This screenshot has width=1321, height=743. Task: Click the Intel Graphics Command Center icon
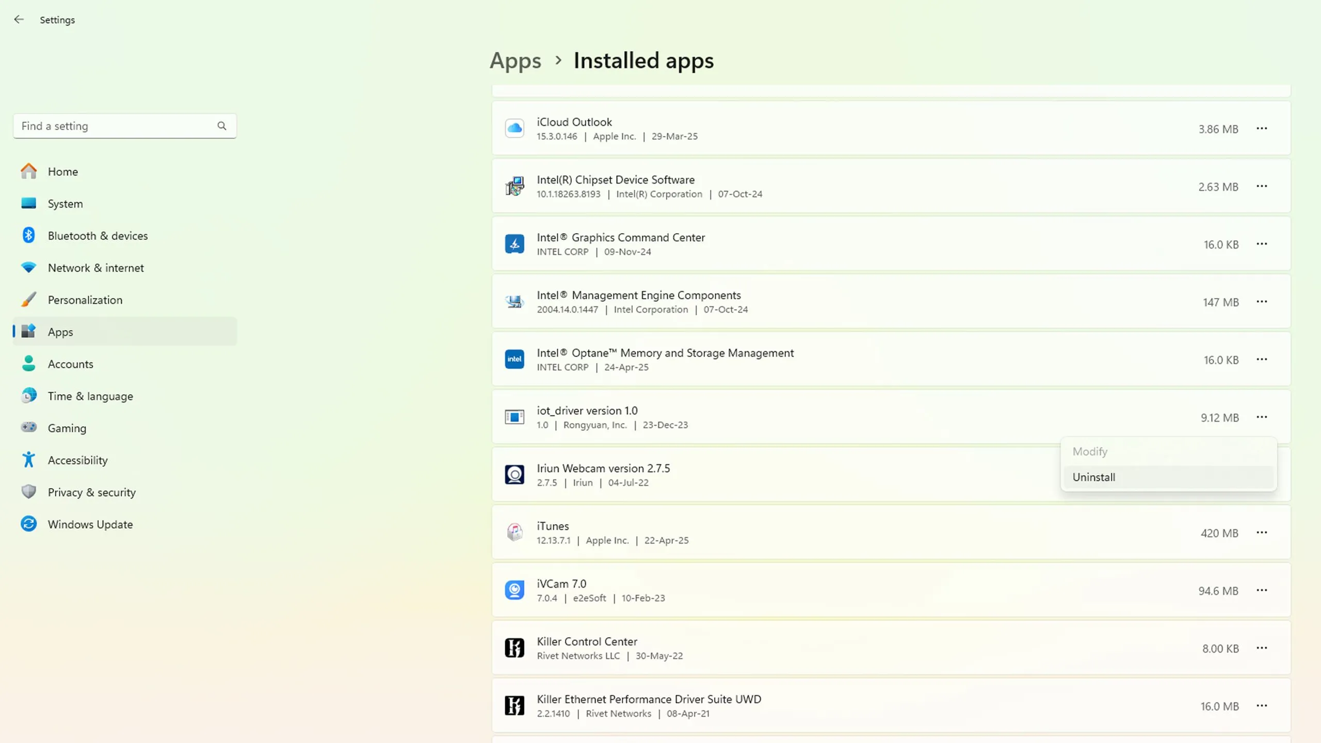pyautogui.click(x=514, y=244)
